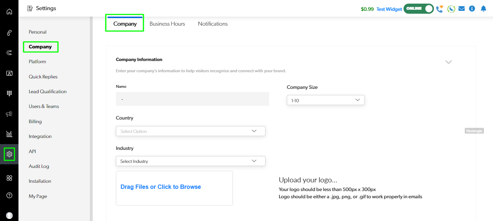This screenshot has height=221, width=493.
Task: Click the megaphone campaigns icon
Action: point(9,114)
